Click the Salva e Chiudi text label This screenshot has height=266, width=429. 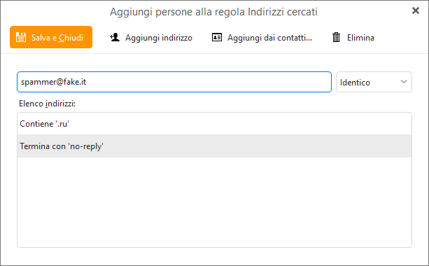tap(57, 38)
